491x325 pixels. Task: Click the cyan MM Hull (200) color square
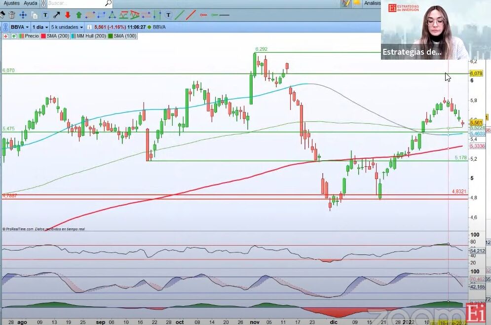(x=74, y=36)
